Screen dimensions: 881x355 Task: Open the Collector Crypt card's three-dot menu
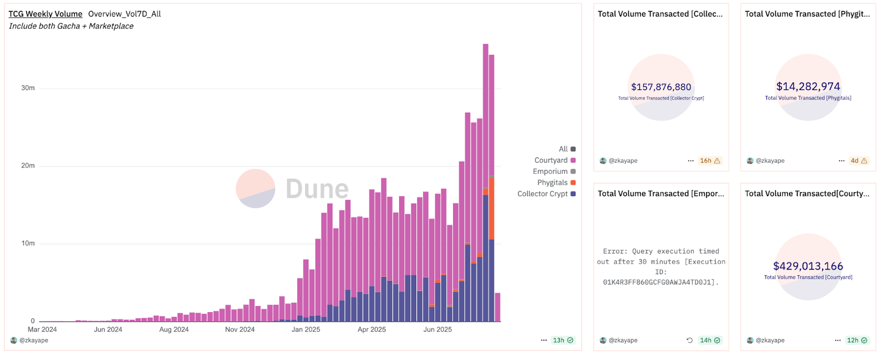(690, 160)
